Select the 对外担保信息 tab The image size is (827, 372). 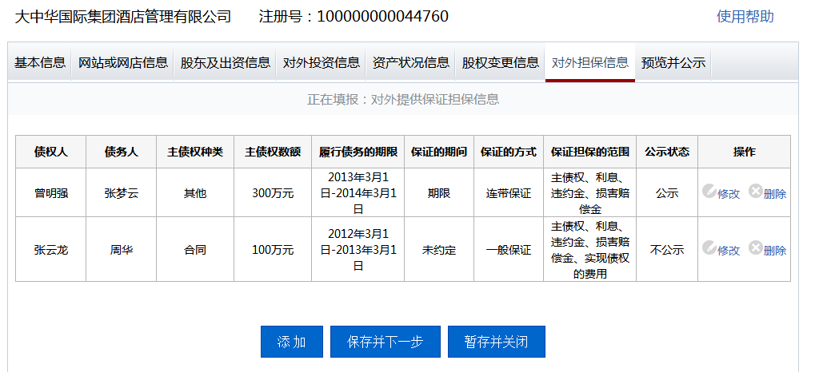pos(589,63)
